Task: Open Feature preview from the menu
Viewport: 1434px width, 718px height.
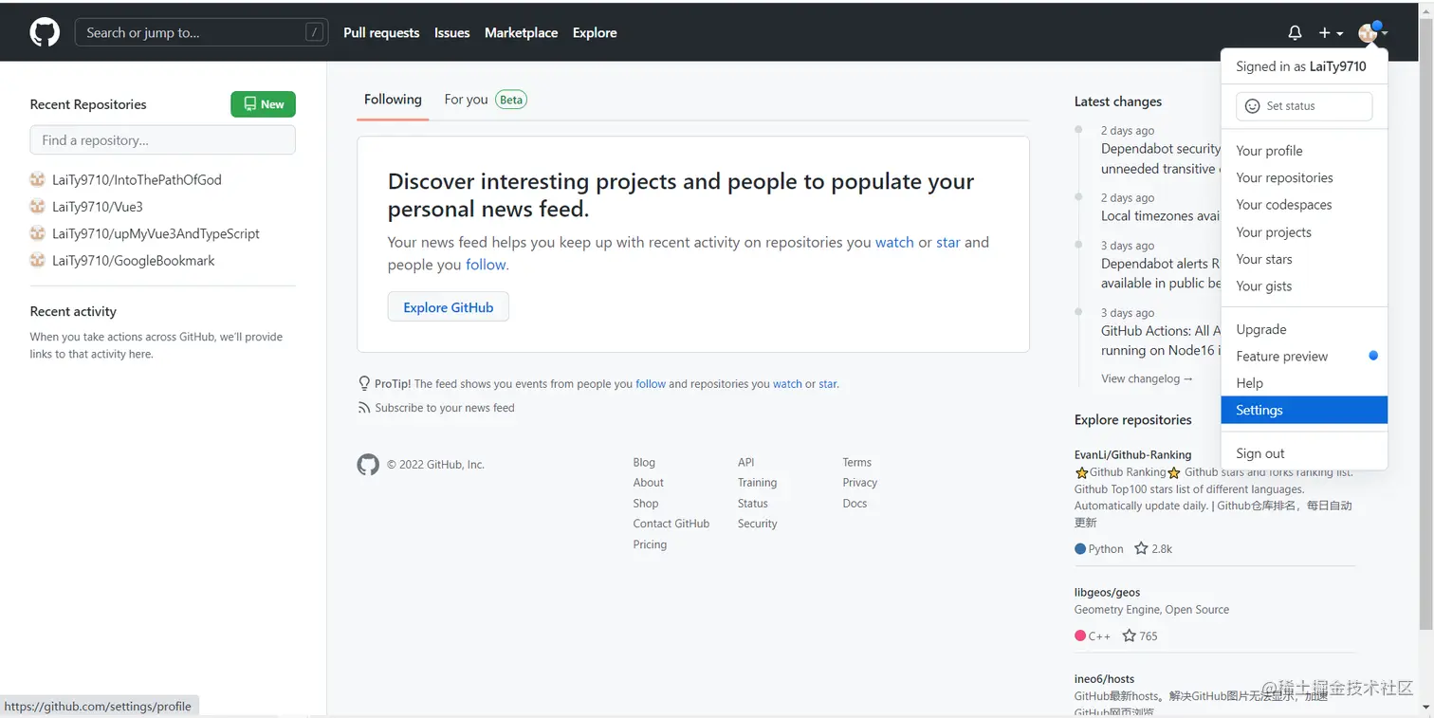Action: pos(1281,357)
